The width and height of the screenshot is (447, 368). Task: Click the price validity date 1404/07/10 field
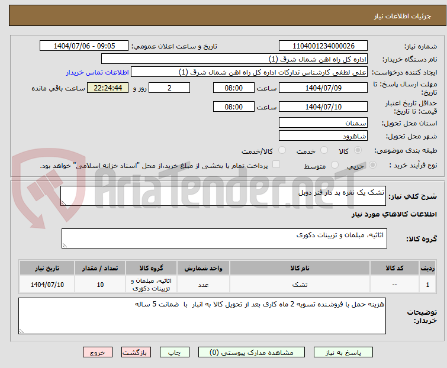(x=323, y=106)
